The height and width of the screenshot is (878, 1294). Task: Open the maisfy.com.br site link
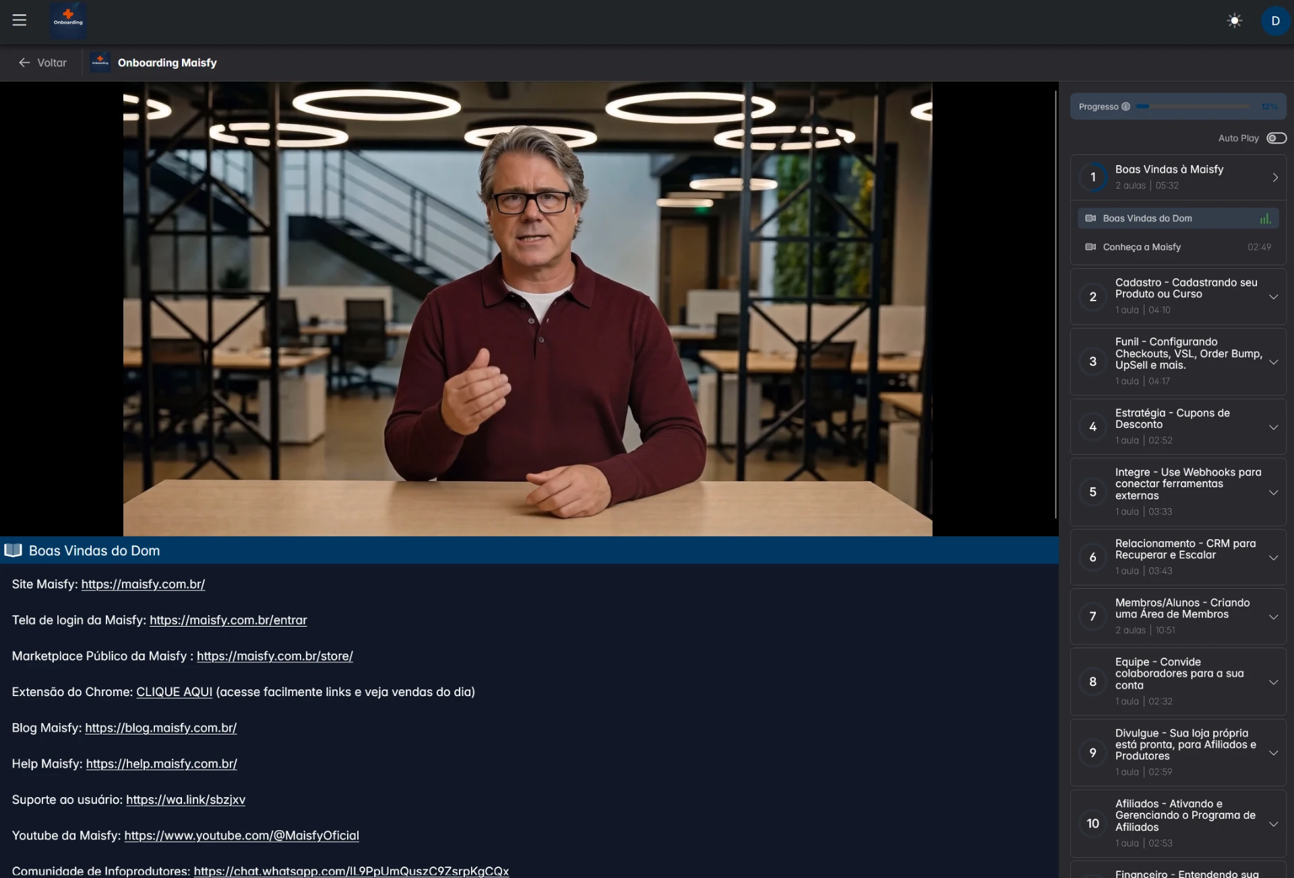coord(143,584)
